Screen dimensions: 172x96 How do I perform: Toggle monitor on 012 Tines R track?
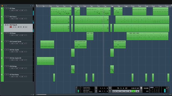13,27
